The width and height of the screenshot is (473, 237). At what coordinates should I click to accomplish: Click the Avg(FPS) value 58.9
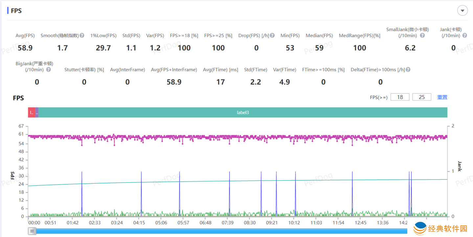25,48
